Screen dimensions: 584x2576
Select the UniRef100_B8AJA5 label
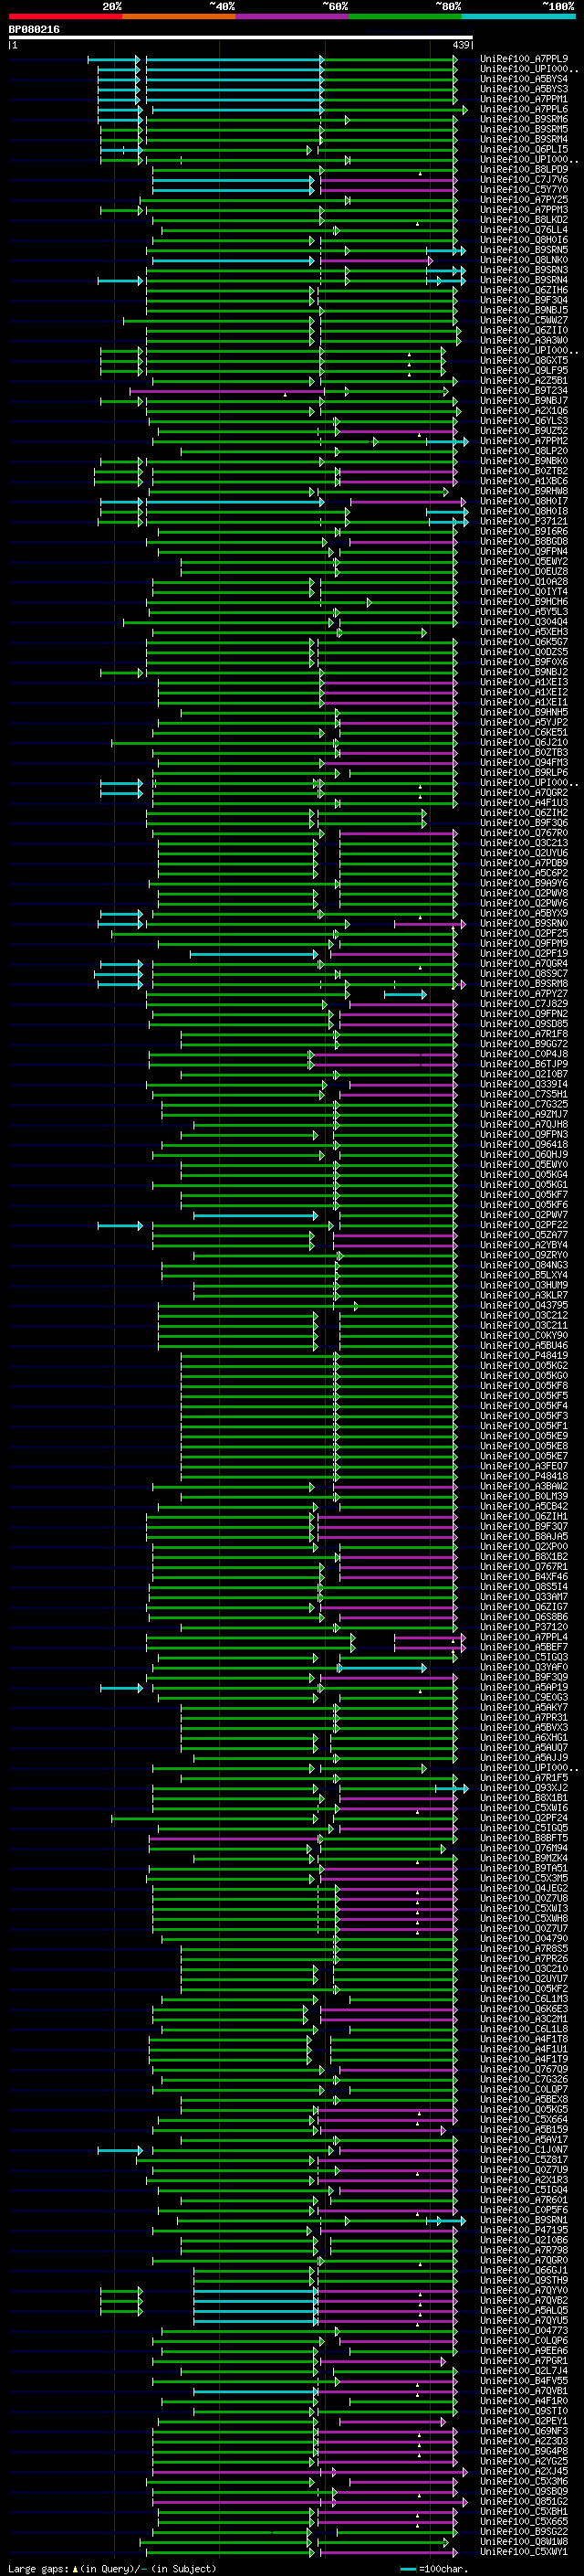(524, 1536)
